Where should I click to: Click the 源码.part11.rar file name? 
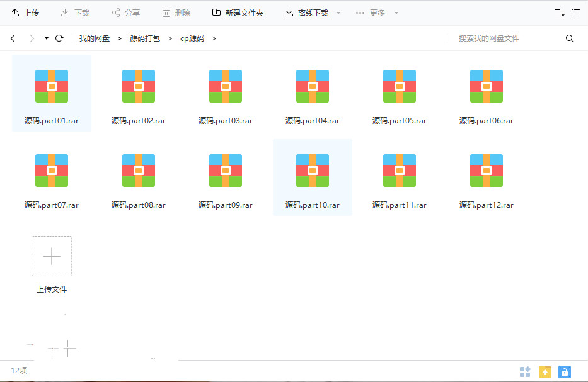click(400, 205)
